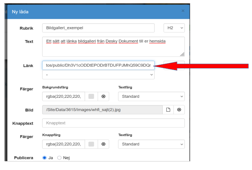Clear the Knappfärg color with the x icon
This screenshot has height=170, width=252.
coord(103,144)
